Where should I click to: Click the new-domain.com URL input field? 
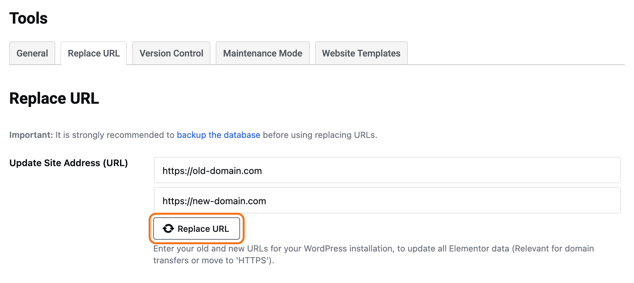pos(387,200)
